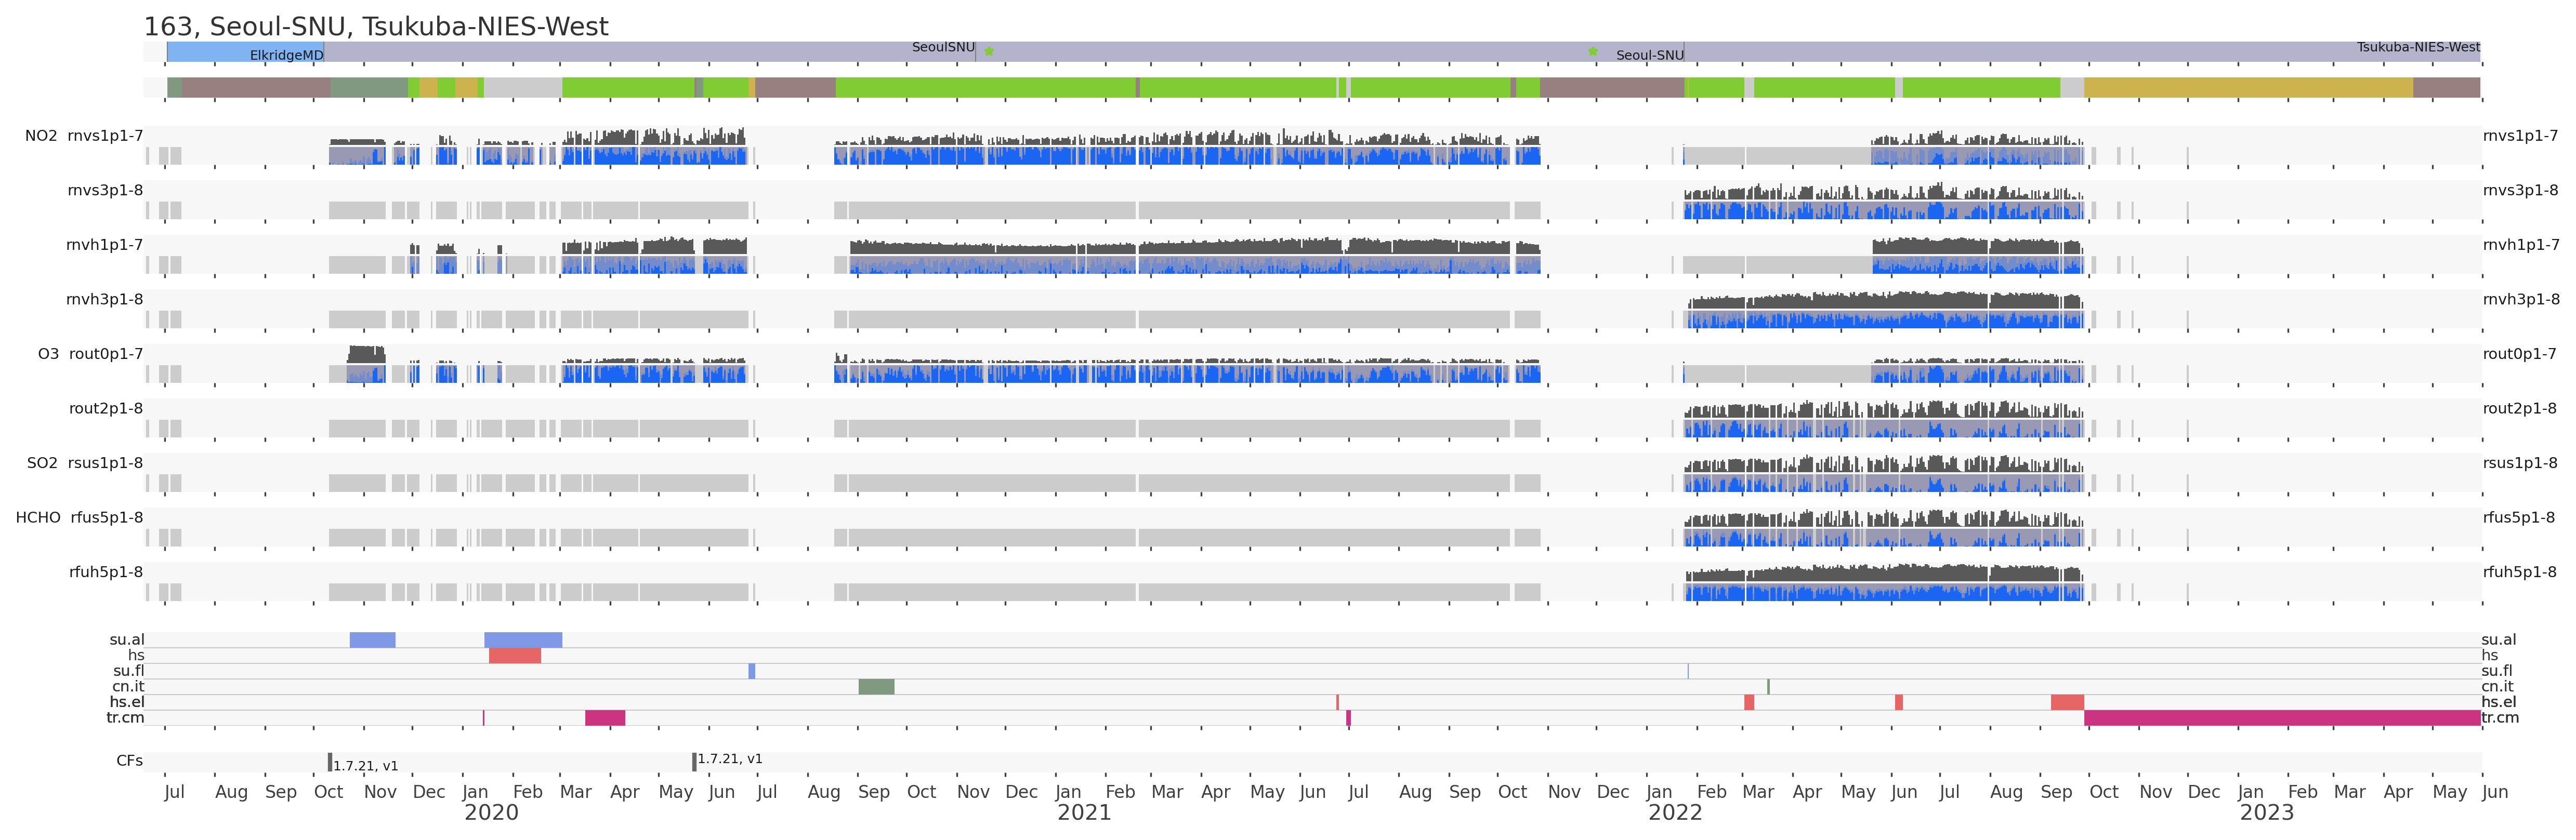Click the left SO2 rsus1p1-8 row label

pos(84,463)
